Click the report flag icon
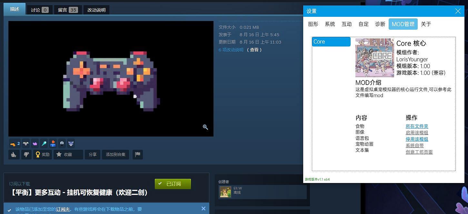This screenshot has width=468, height=214. coord(138,155)
